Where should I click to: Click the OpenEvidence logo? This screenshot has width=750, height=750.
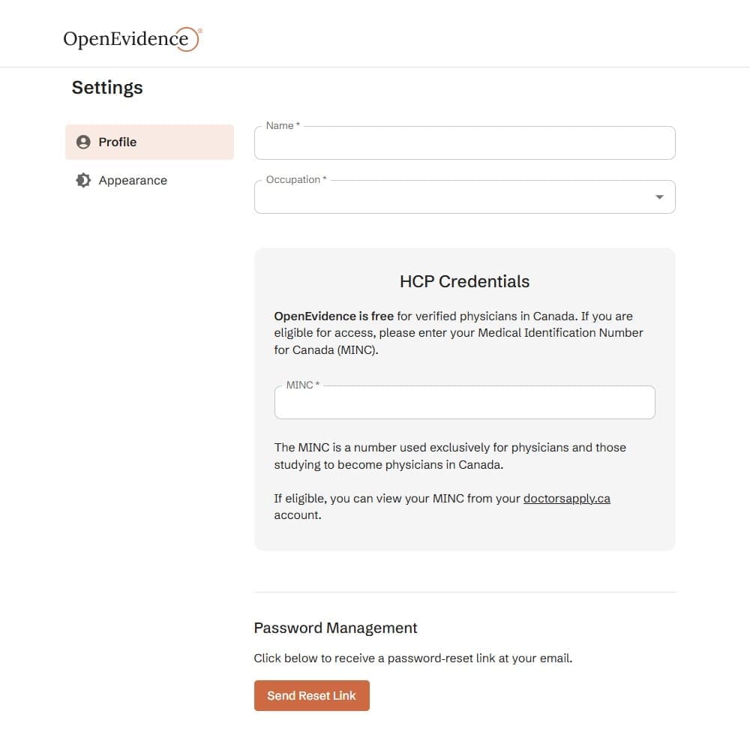(131, 39)
